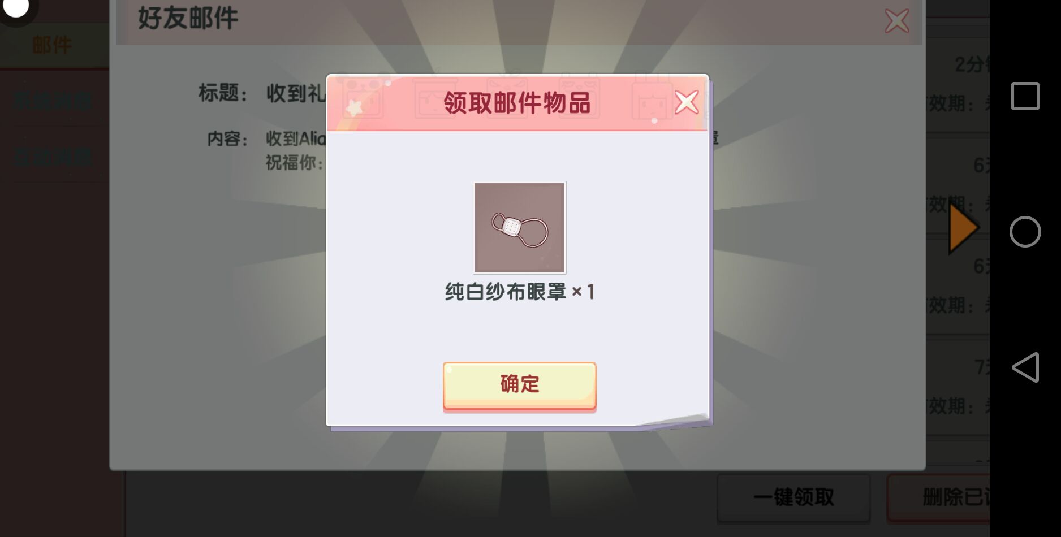Click the orange right-pointing arrow

point(963,228)
